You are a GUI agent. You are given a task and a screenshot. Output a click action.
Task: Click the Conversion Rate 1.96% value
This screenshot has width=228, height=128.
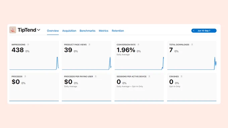[126, 50]
